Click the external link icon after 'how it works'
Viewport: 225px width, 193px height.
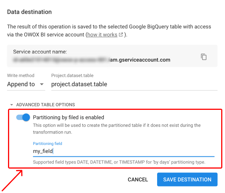121,35
